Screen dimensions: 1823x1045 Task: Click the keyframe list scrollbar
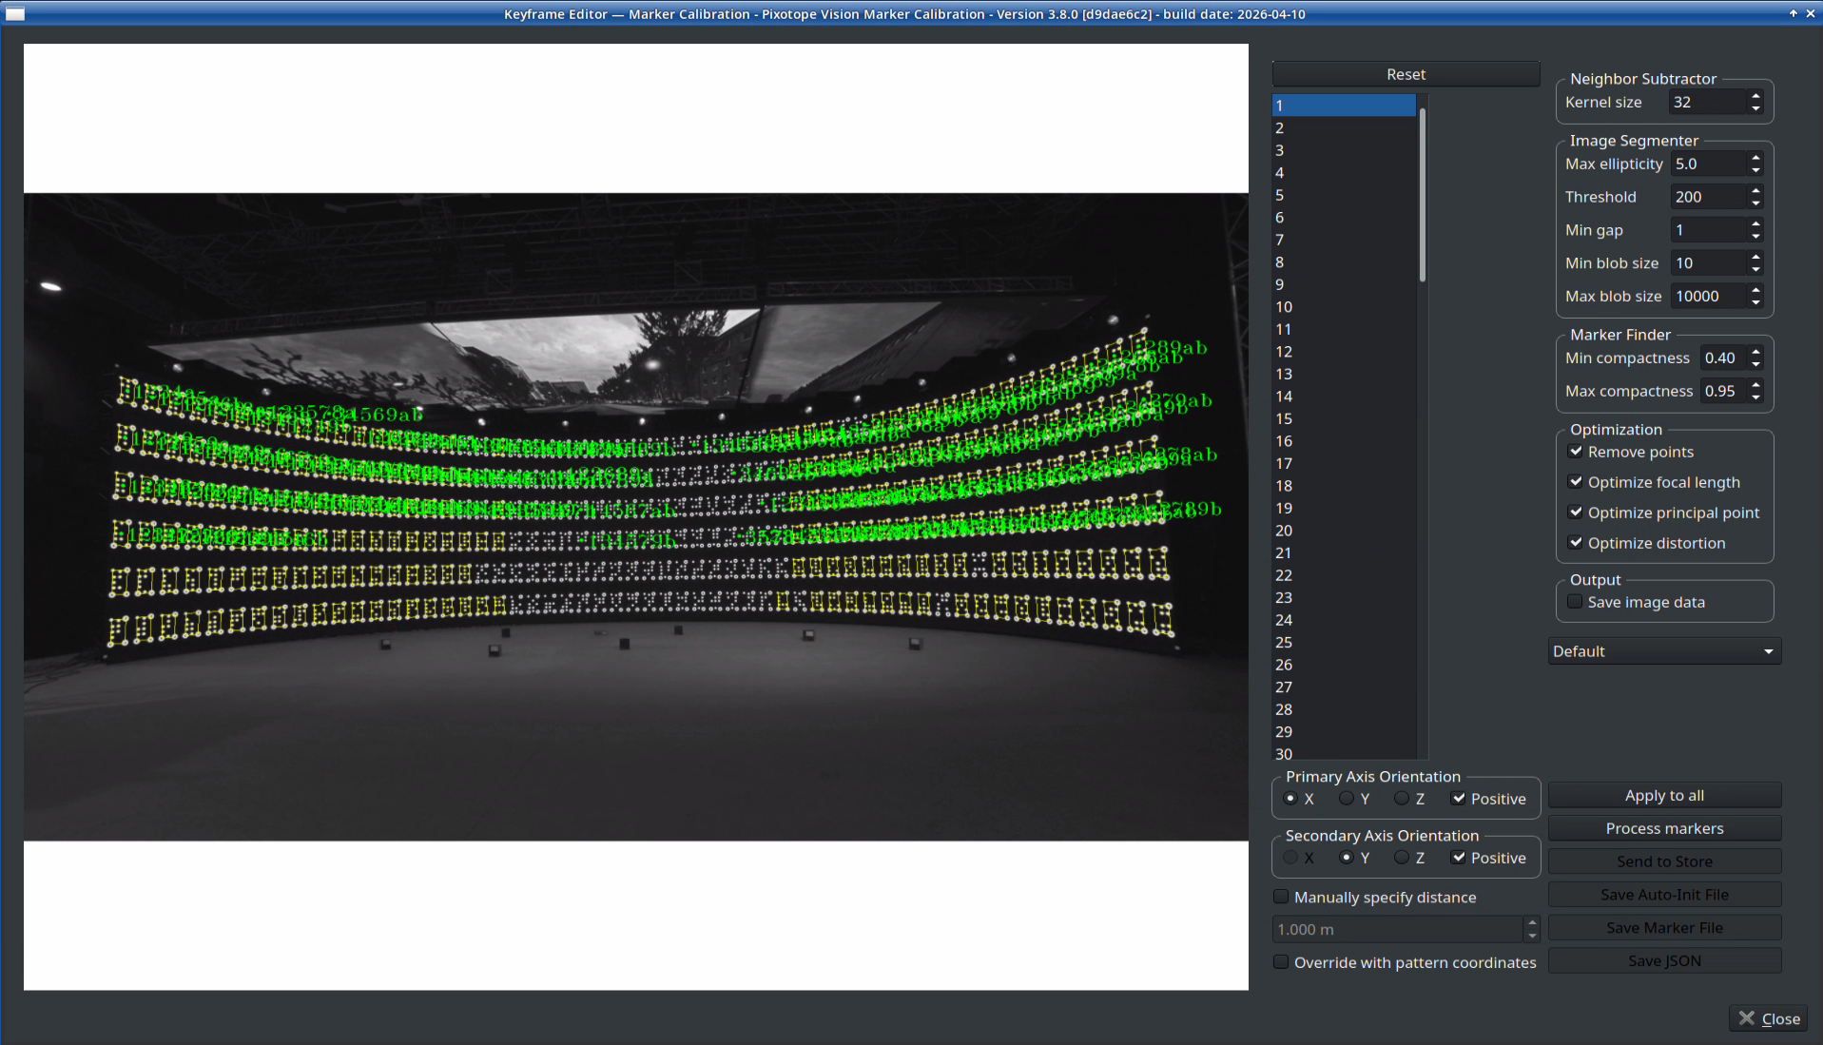pyautogui.click(x=1423, y=195)
